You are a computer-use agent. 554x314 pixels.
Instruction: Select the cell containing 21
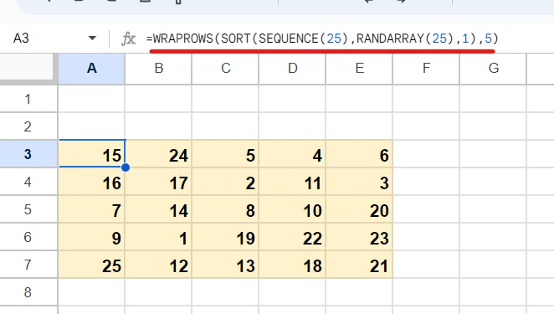click(359, 264)
